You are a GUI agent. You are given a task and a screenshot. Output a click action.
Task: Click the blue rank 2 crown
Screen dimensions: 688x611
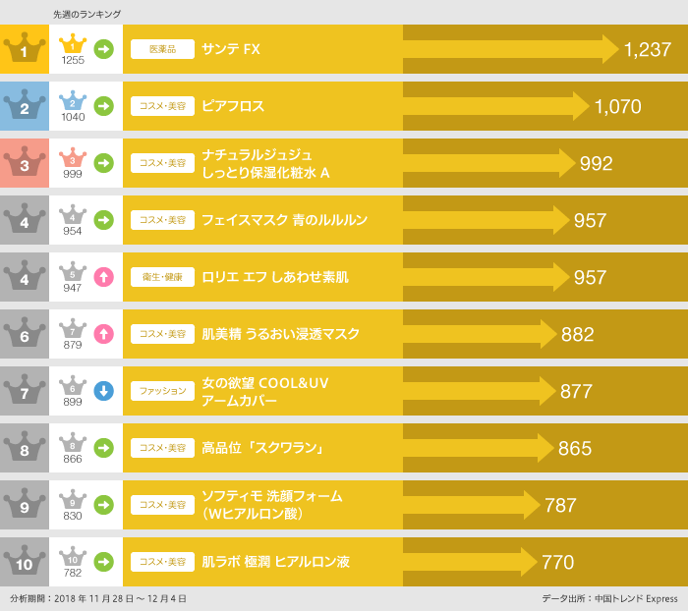click(24, 106)
